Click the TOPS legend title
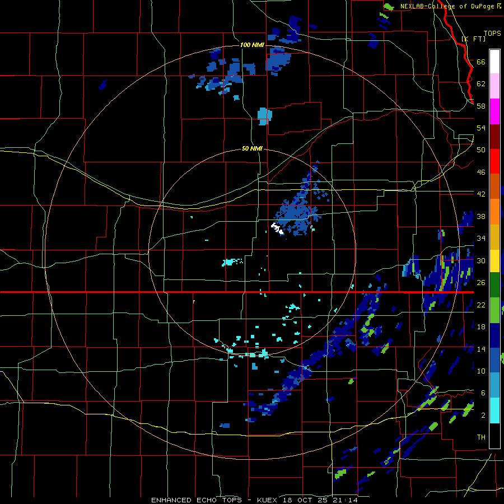This screenshot has width=504, height=504. tap(492, 33)
